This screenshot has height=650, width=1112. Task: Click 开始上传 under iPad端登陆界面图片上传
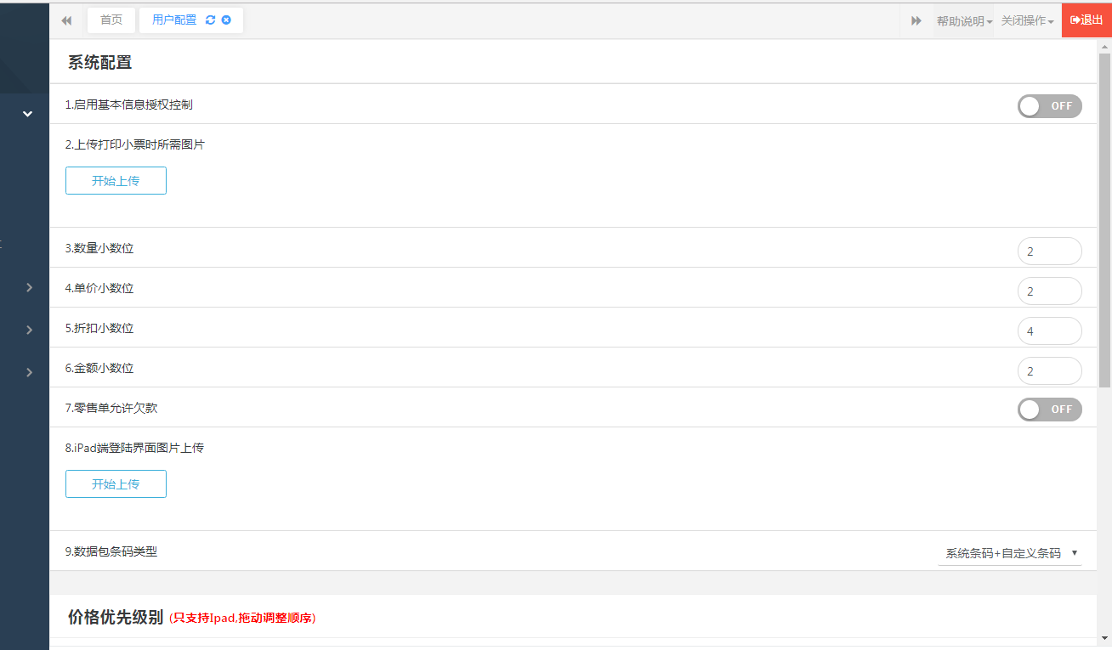(116, 484)
